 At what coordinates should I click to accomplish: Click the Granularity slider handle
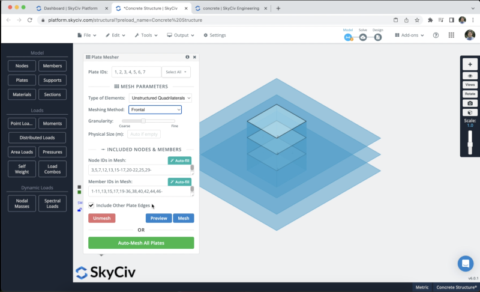(143, 121)
